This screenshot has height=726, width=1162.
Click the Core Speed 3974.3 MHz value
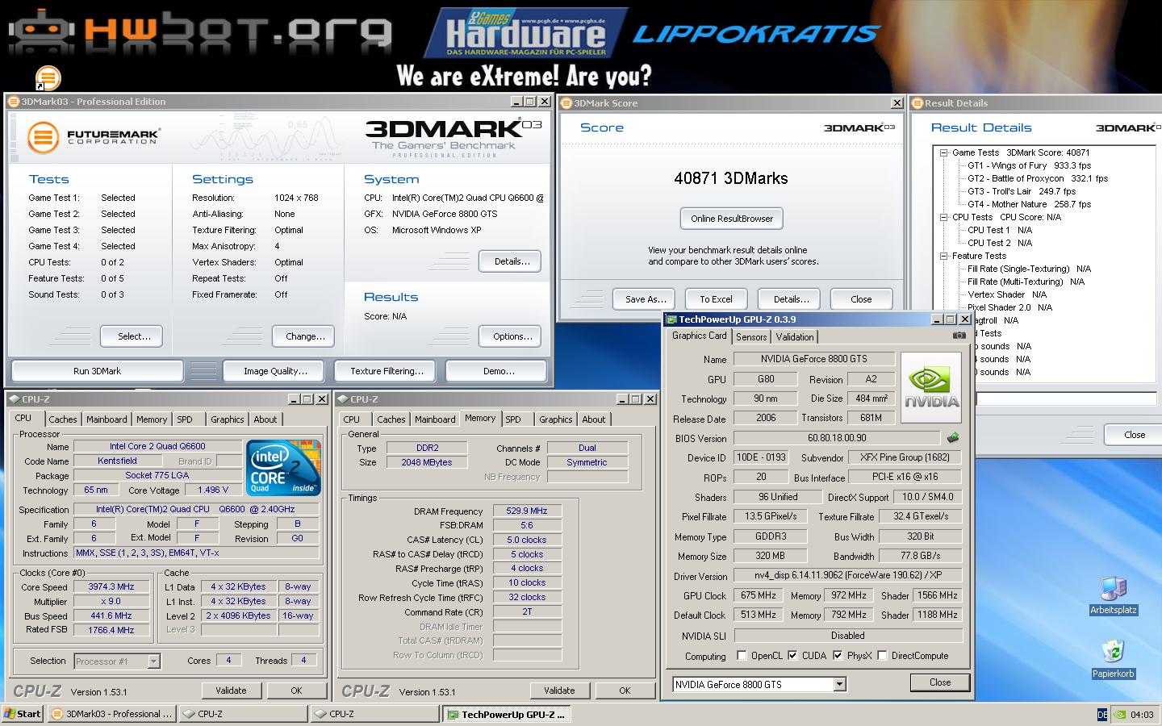pos(111,587)
